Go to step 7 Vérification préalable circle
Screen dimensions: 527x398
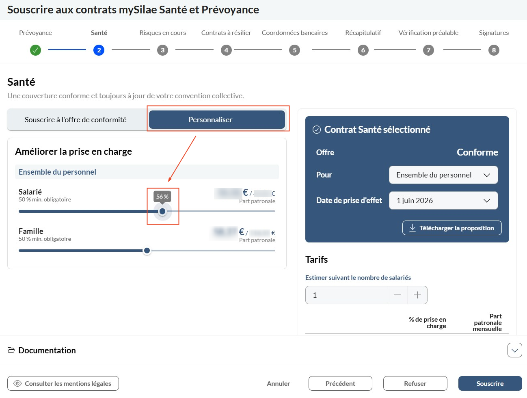click(x=428, y=50)
